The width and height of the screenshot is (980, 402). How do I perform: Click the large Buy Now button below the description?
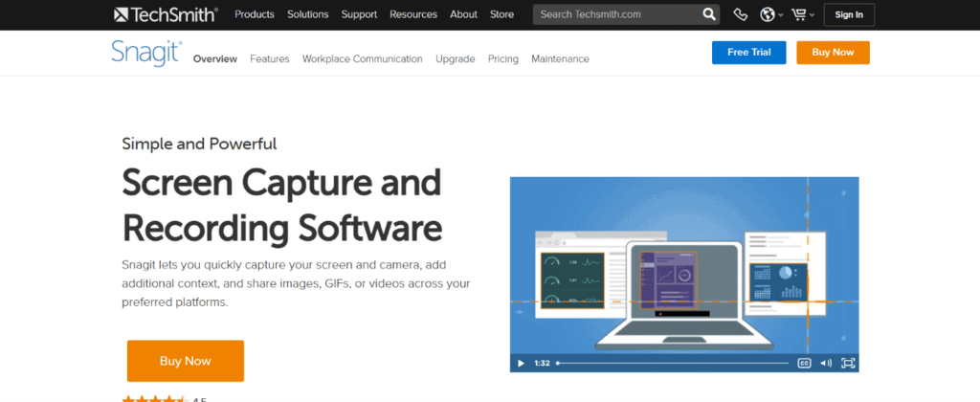(185, 361)
